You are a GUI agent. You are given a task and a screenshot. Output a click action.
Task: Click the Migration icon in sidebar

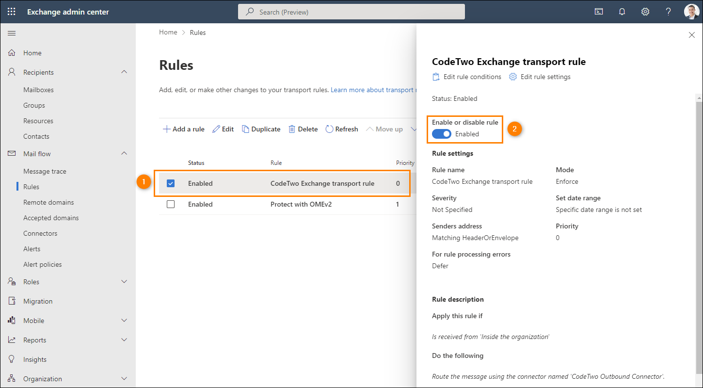click(12, 301)
